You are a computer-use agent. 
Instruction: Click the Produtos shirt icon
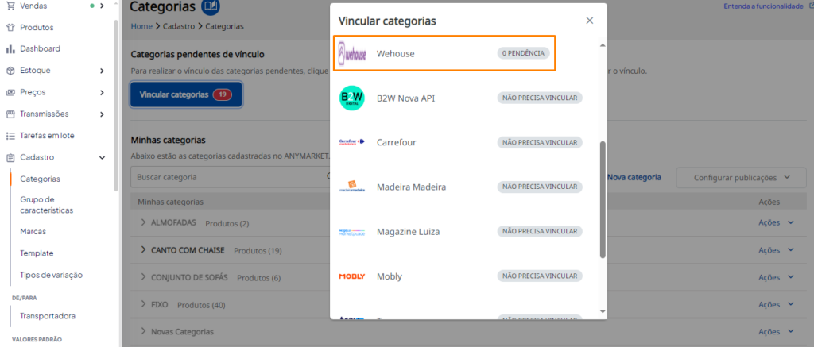pos(10,28)
